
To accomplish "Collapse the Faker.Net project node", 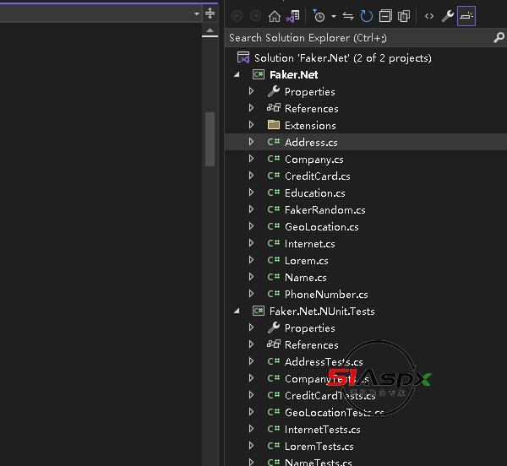I will [237, 75].
